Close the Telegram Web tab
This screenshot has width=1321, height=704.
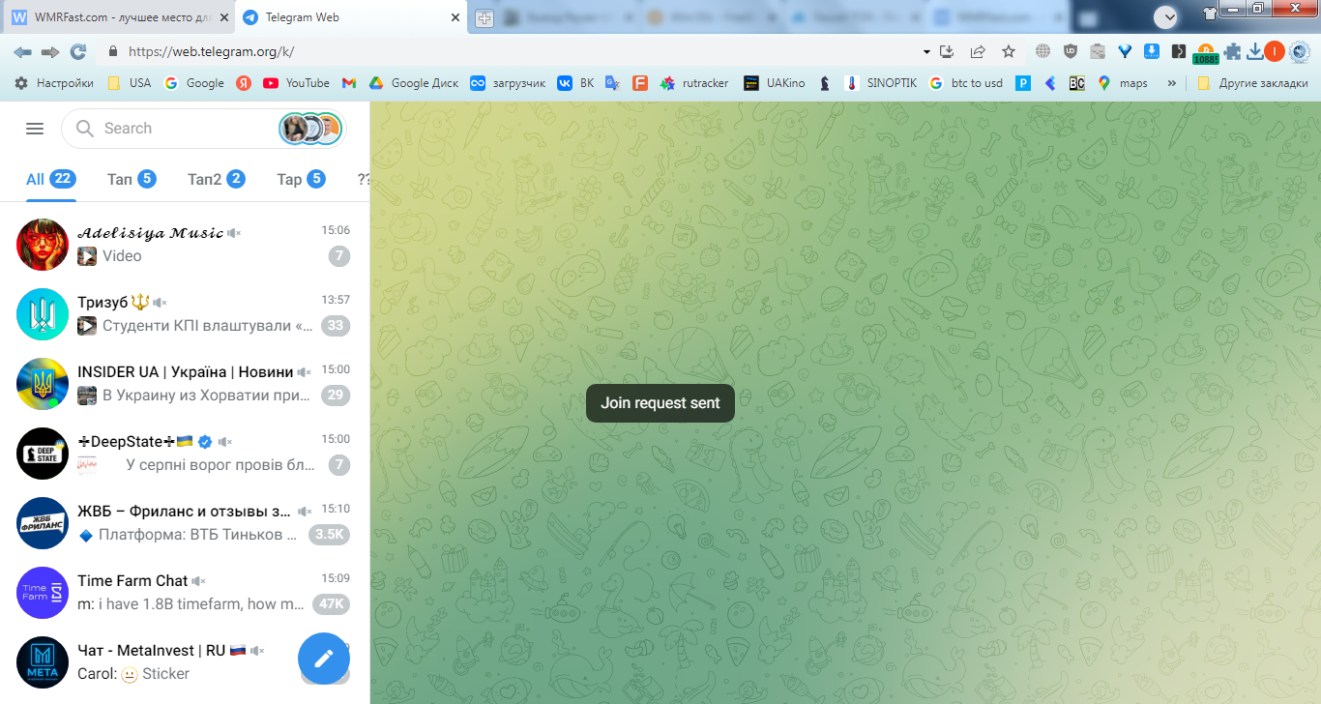point(455,17)
